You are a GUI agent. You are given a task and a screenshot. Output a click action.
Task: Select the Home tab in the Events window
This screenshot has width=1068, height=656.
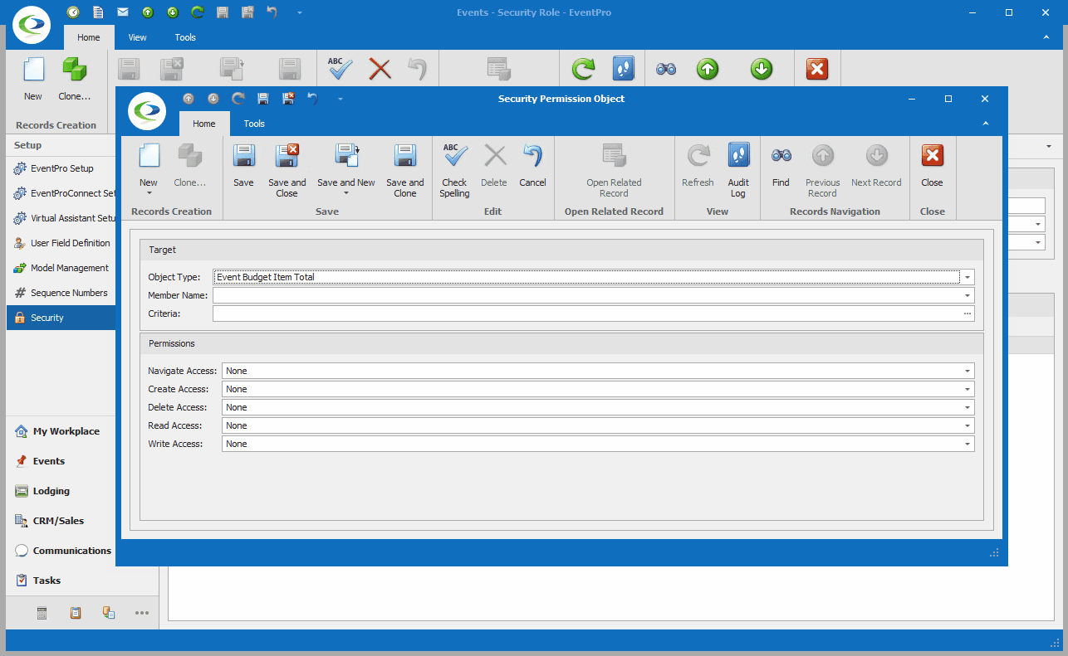pos(88,37)
